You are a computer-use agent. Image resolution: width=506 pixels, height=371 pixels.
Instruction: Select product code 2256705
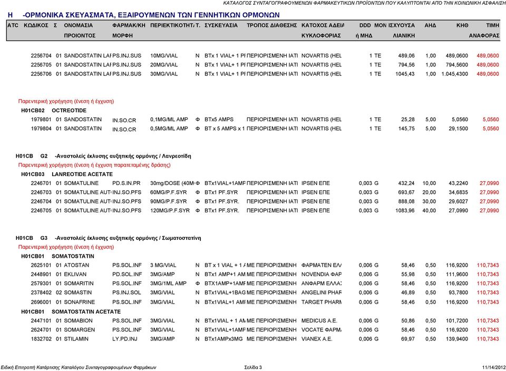point(41,64)
